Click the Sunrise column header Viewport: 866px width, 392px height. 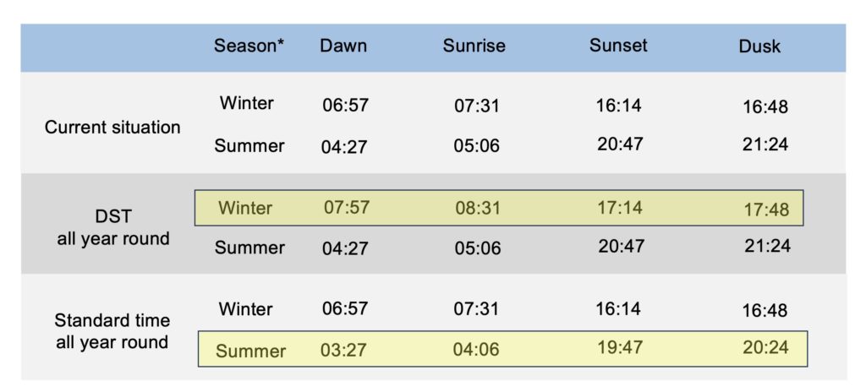pos(474,46)
